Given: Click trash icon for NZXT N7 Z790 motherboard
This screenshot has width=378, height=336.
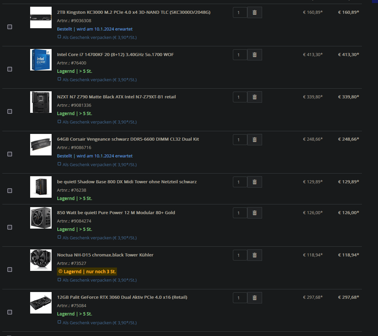Looking at the screenshot, I should pyautogui.click(x=255, y=97).
